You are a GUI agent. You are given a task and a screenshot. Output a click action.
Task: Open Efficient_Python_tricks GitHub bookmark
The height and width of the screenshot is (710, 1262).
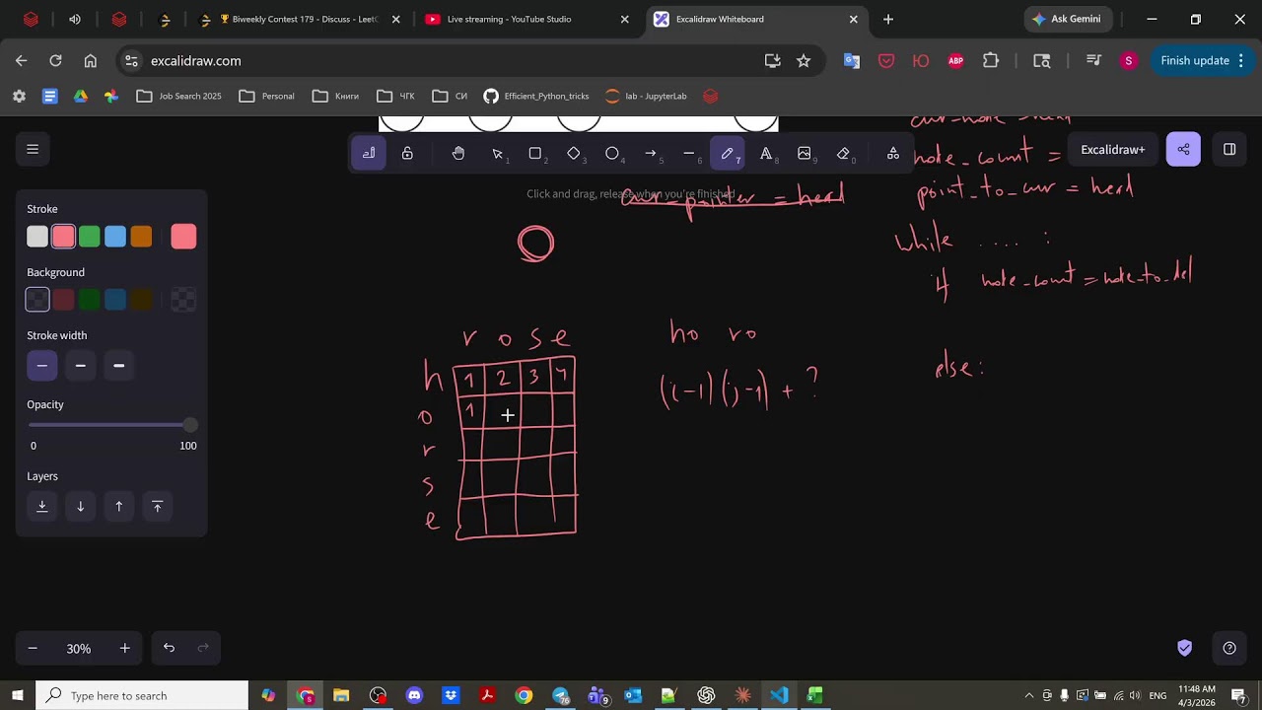[x=536, y=96]
